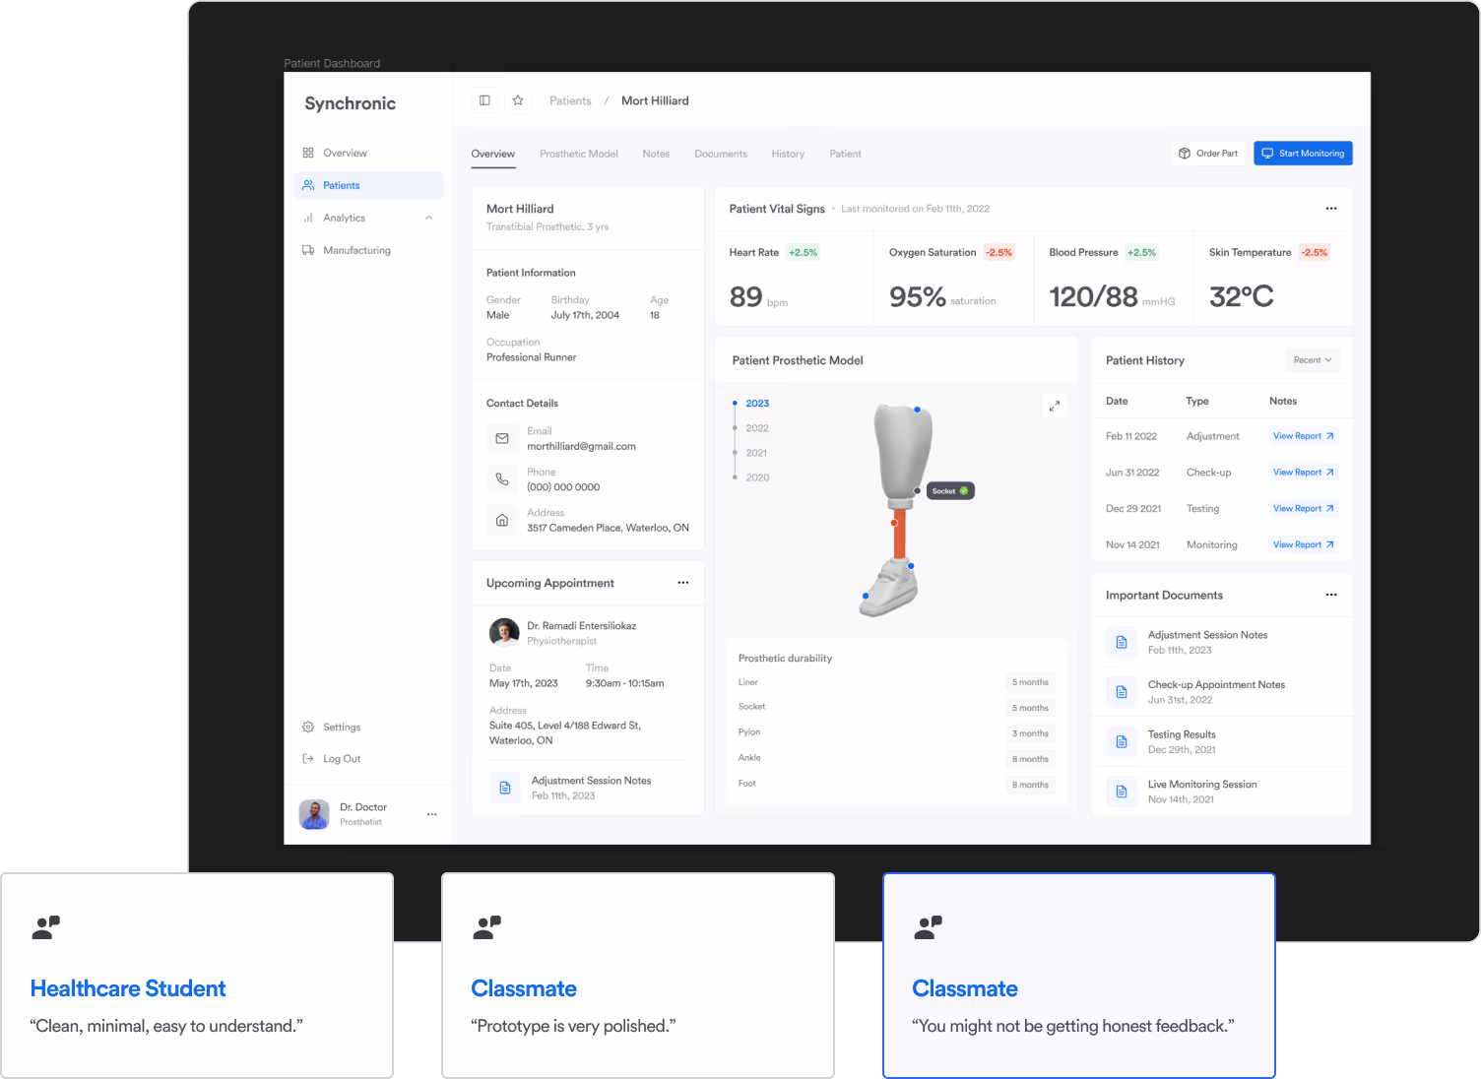Click the Oxygen Saturation 95% card
The height and width of the screenshot is (1079, 1481).
coord(954,279)
